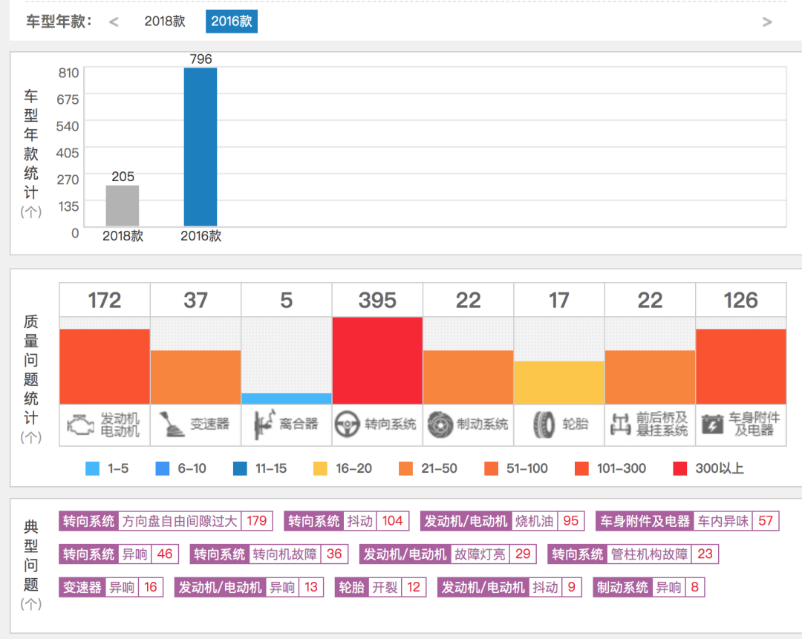The height and width of the screenshot is (639, 802).
Task: Open 转向系统 方向盘自由间隙过大 179 tag
Action: click(166, 521)
